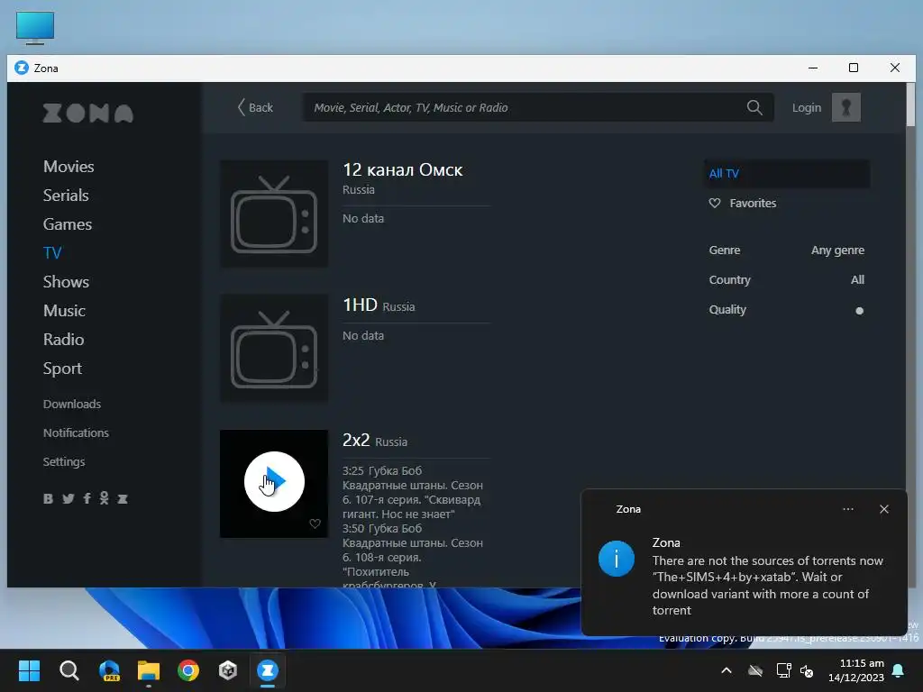Click the Login link
Screen dimensions: 923x692
[x=807, y=108]
